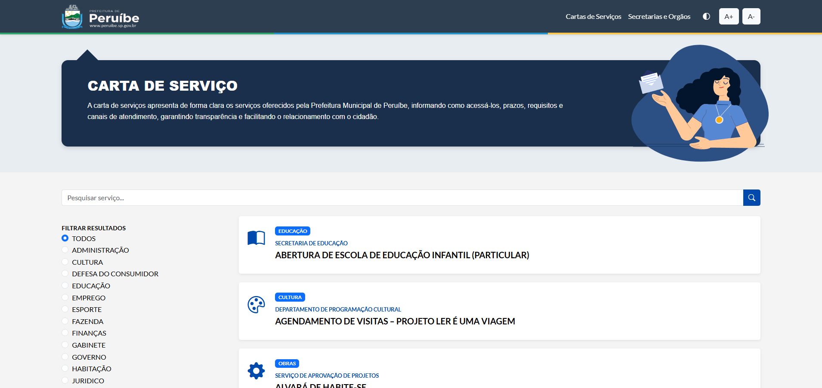This screenshot has height=388, width=822.
Task: Click the open book education icon
Action: point(256,238)
